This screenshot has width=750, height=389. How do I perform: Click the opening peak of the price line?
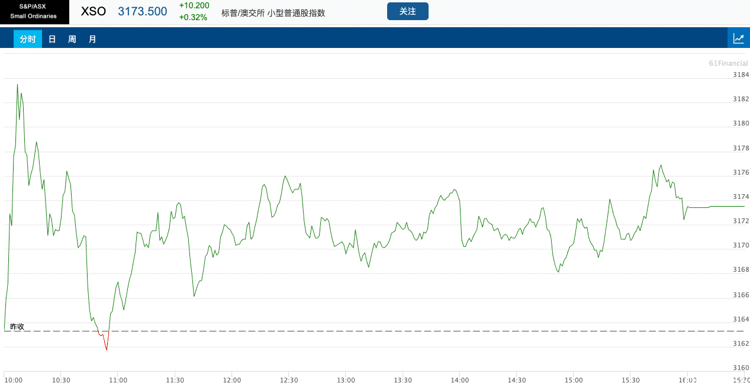[x=17, y=85]
